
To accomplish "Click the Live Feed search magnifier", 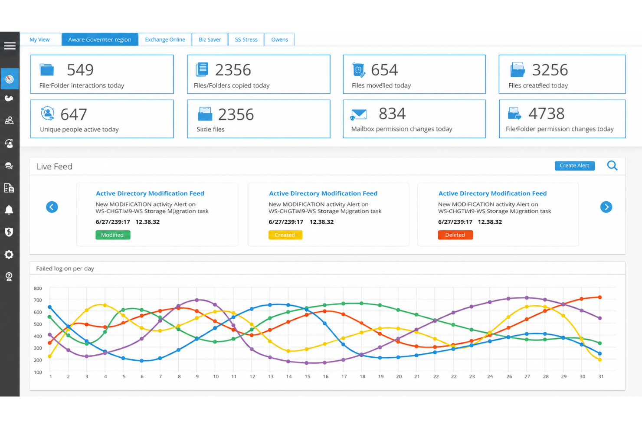I will click(612, 165).
